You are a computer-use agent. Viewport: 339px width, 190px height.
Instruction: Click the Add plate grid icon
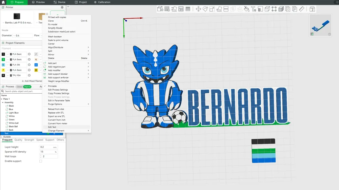point(167,9)
